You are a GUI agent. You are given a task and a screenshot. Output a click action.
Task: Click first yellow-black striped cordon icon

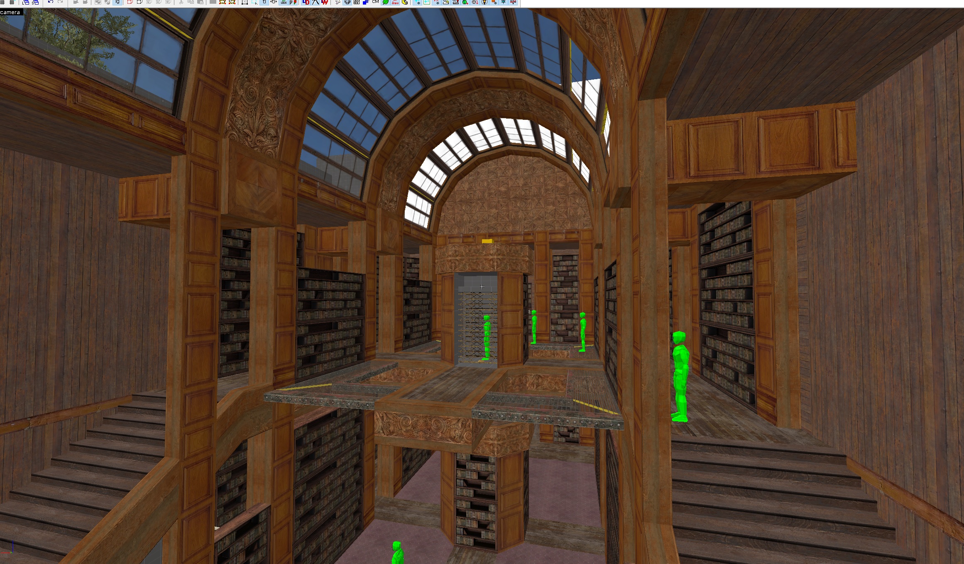[223, 2]
